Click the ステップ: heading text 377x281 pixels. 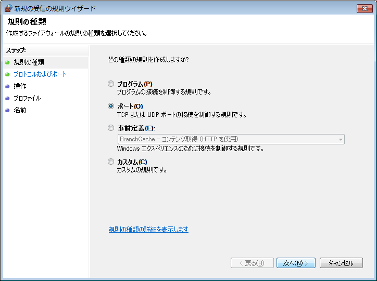point(16,50)
